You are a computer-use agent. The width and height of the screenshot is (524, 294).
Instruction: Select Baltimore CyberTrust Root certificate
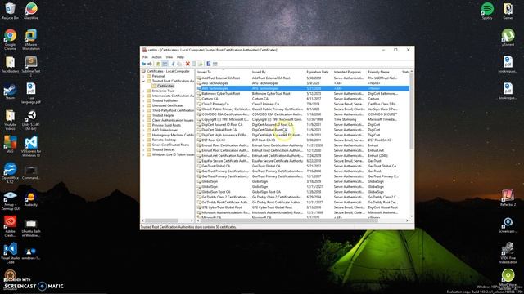click(303, 94)
